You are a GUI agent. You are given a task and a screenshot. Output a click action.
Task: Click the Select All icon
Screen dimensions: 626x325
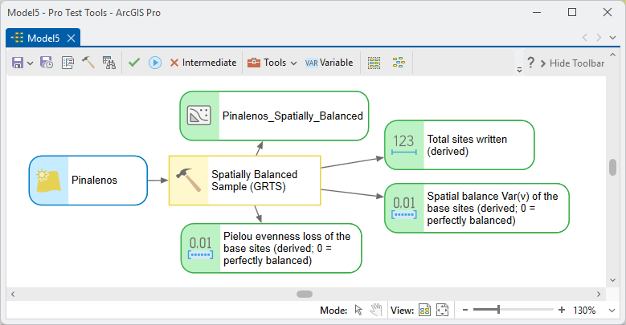coord(374,63)
